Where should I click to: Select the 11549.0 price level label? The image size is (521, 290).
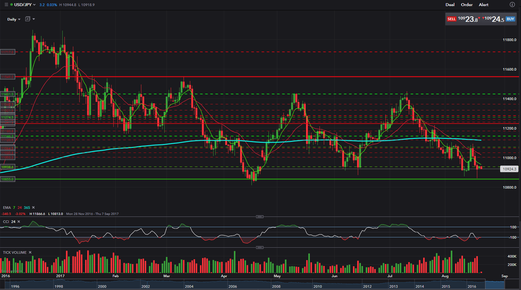tap(7, 77)
